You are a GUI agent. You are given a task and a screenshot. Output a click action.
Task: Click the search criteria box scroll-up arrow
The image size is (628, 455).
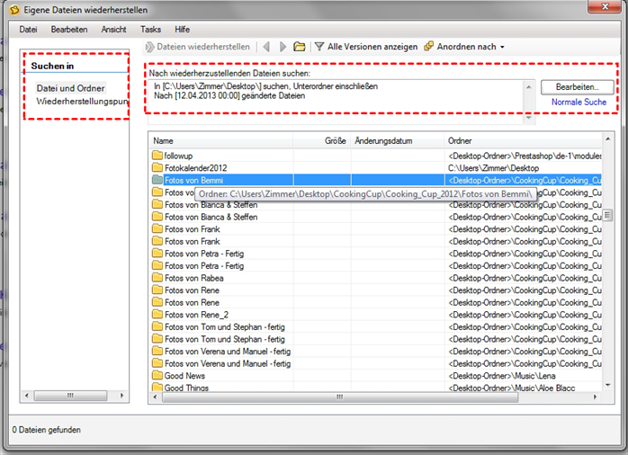(x=529, y=87)
